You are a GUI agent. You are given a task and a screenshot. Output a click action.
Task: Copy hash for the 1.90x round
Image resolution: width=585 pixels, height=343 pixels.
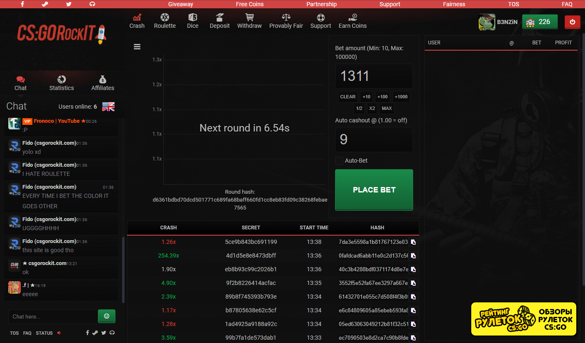click(x=414, y=270)
